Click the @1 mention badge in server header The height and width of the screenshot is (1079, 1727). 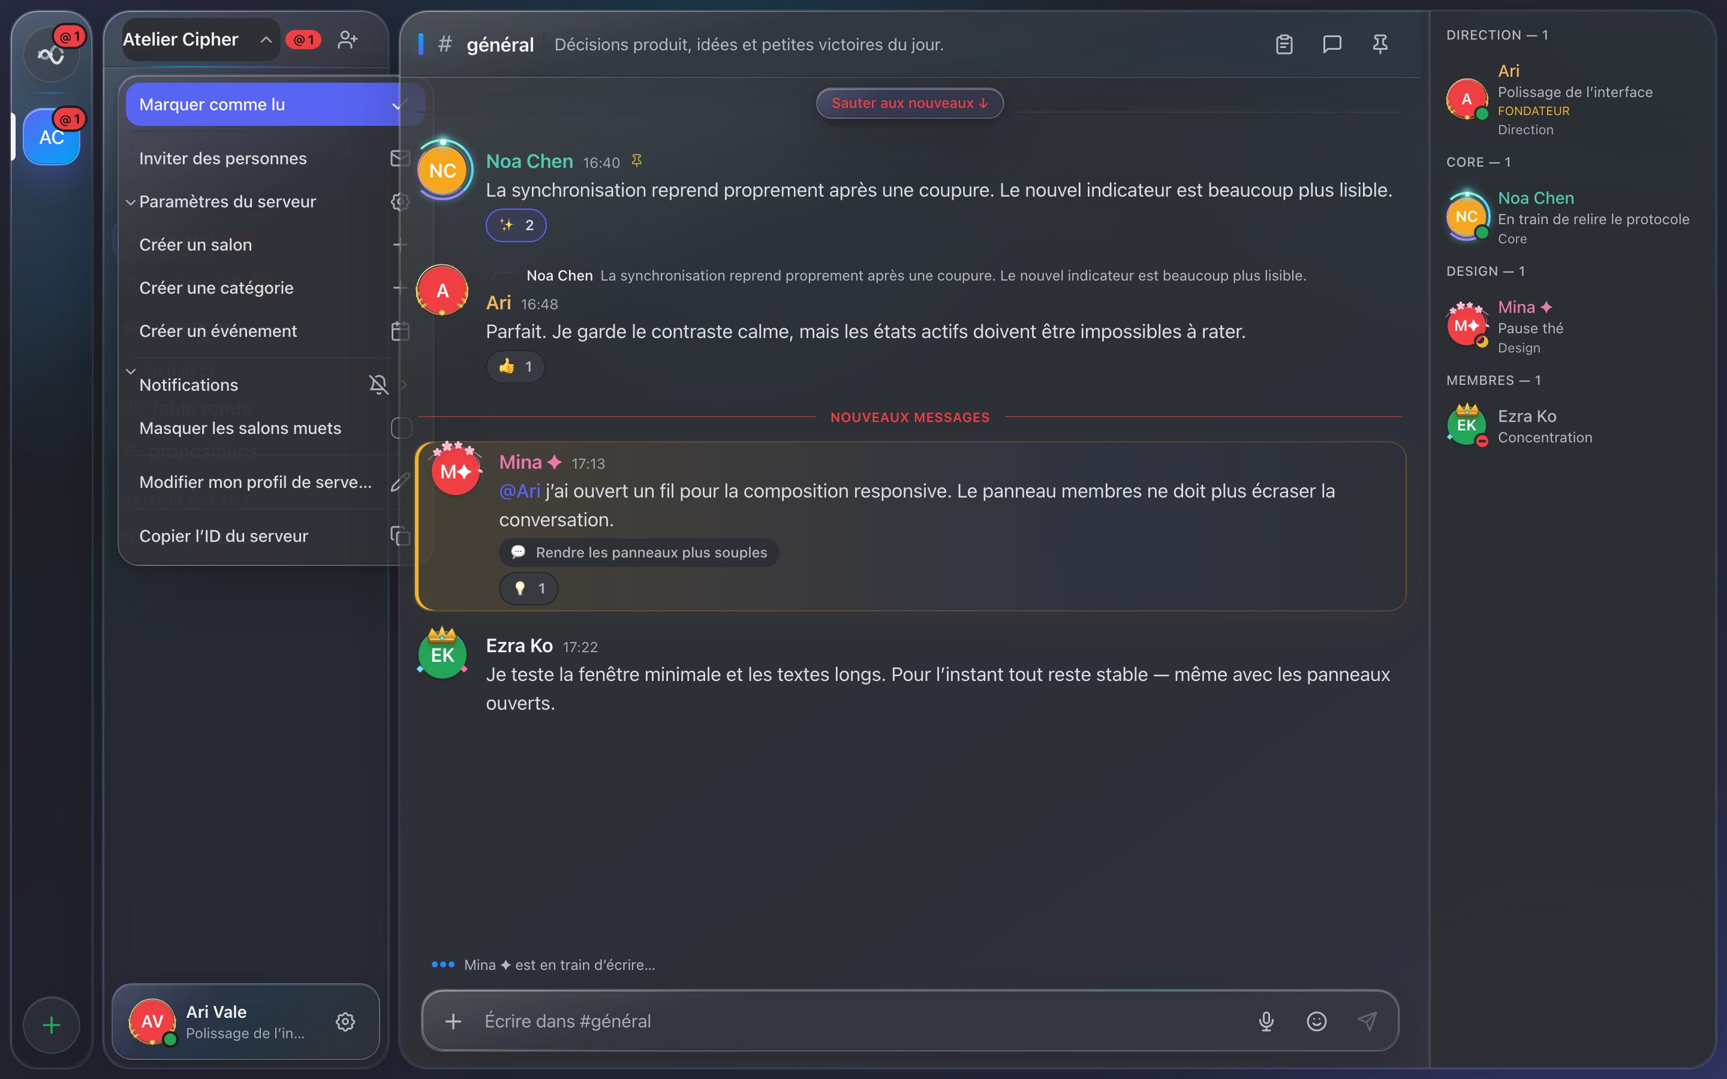303,40
